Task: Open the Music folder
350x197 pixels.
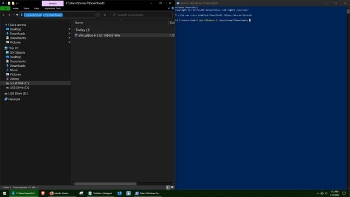Action: point(13,70)
